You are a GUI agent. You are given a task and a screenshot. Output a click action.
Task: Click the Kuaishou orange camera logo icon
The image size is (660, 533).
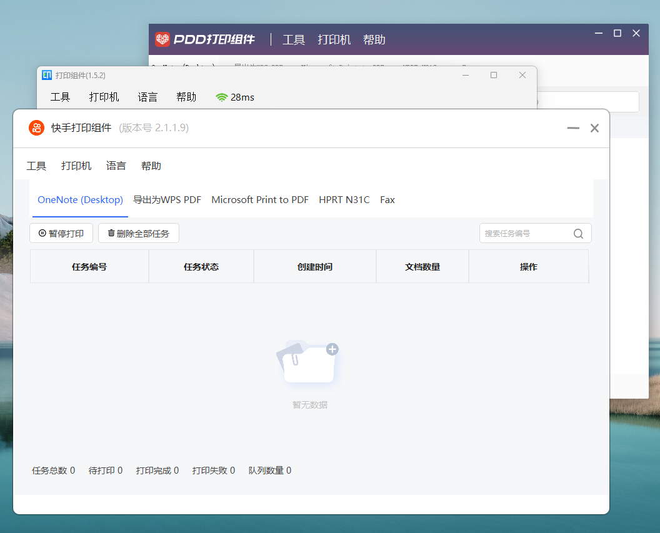pos(36,128)
